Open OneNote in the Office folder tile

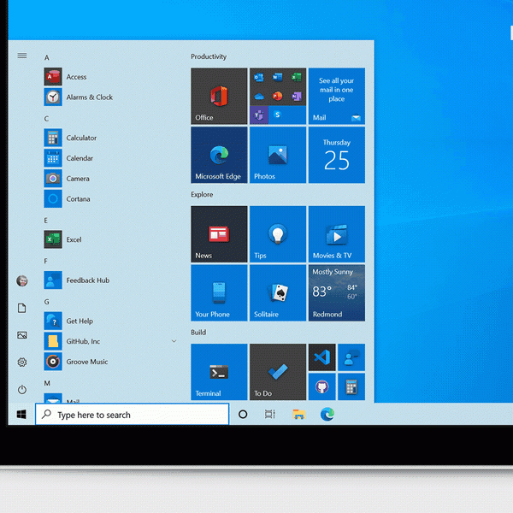297,96
